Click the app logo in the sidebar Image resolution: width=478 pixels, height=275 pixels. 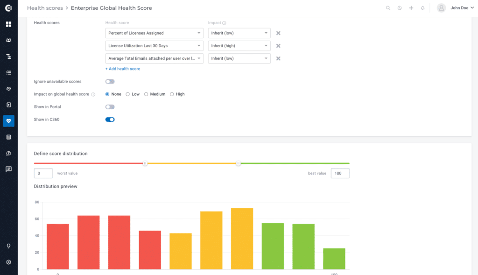coord(8,8)
